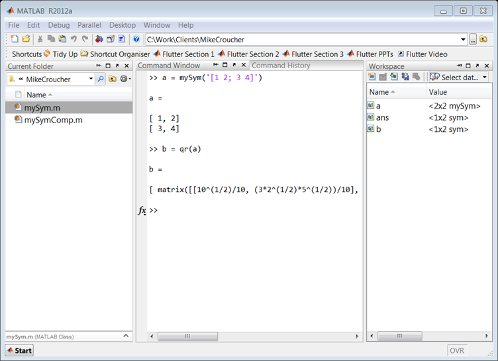Run the Tidy Up shortcut
Screen dimensions: 498x361
[x=60, y=54]
